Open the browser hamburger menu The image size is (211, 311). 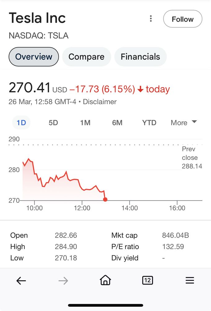point(190,280)
